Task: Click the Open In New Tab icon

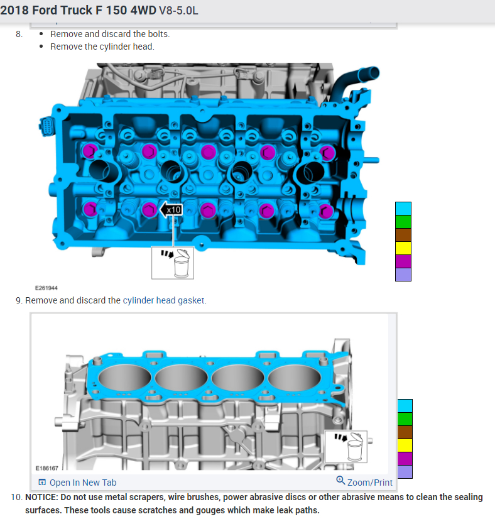Action: [x=42, y=483]
